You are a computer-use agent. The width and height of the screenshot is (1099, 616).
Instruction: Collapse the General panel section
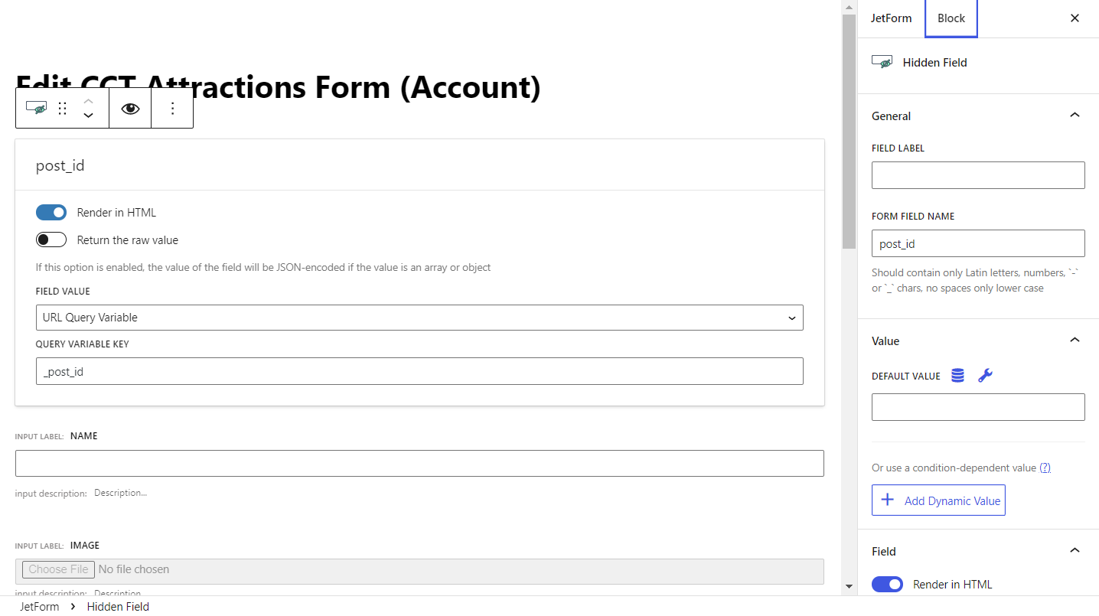click(1075, 116)
